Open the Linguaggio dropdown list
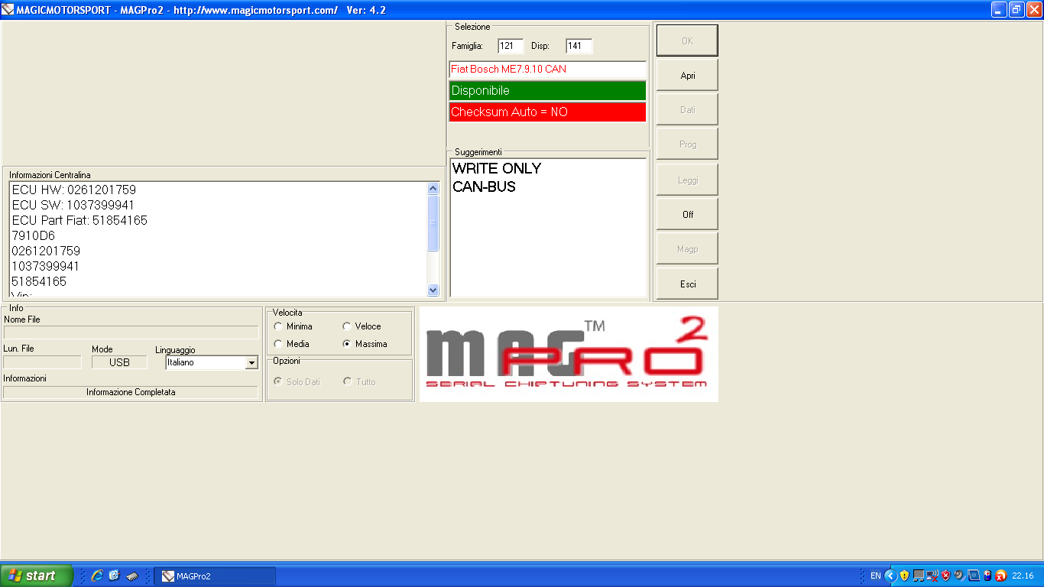This screenshot has width=1044, height=587. 251,363
